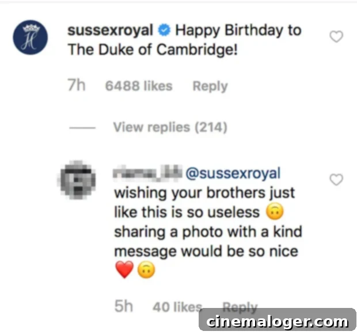Click the upside-down face beside red heart
This screenshot has height=335, width=357.
[146, 270]
